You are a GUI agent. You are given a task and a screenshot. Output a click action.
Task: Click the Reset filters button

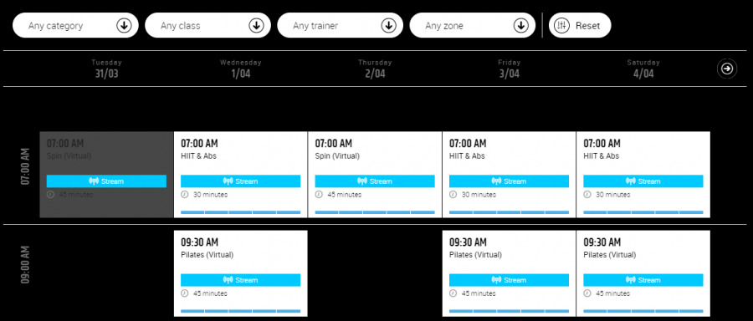580,25
